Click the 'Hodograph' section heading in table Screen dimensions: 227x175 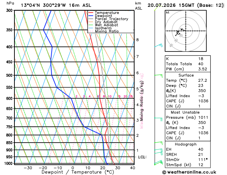tap(186, 144)
